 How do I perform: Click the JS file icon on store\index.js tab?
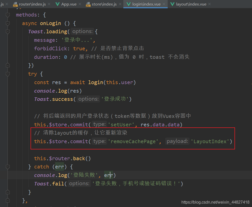[x=88, y=4]
